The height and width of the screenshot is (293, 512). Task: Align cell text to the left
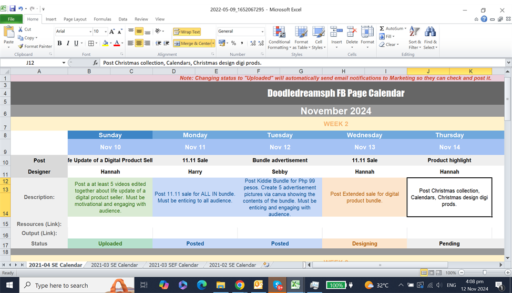pyautogui.click(x=130, y=43)
